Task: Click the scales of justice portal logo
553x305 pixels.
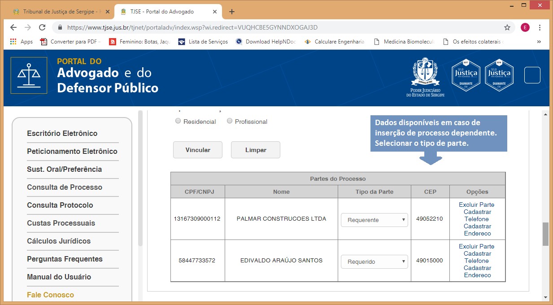Action: pyautogui.click(x=29, y=75)
